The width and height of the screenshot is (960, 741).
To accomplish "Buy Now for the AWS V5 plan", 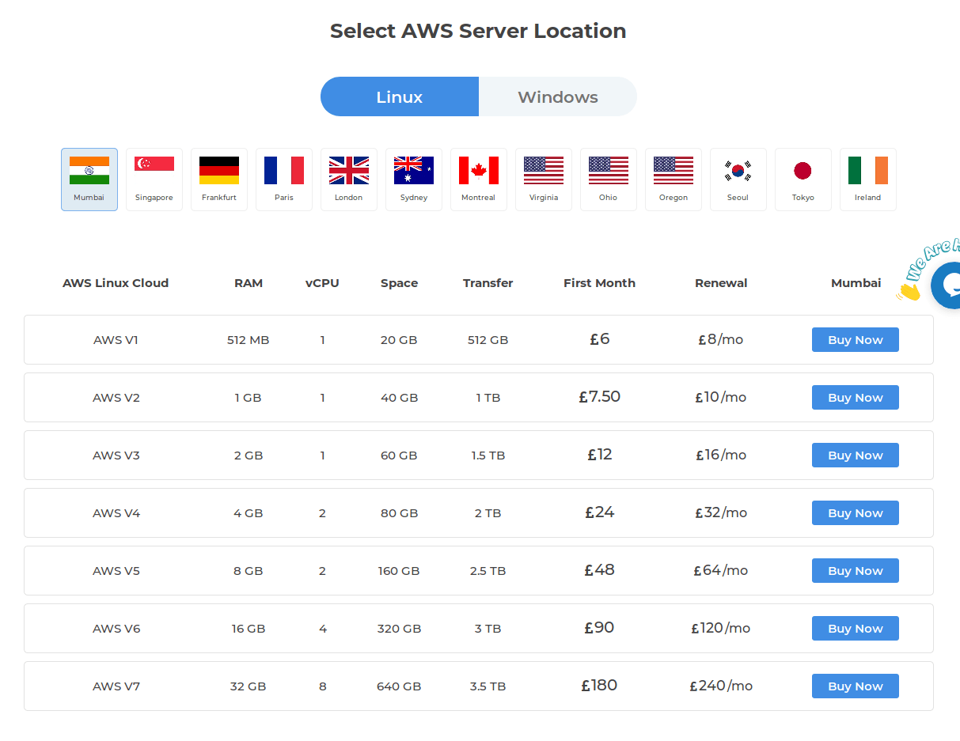I will [x=856, y=571].
